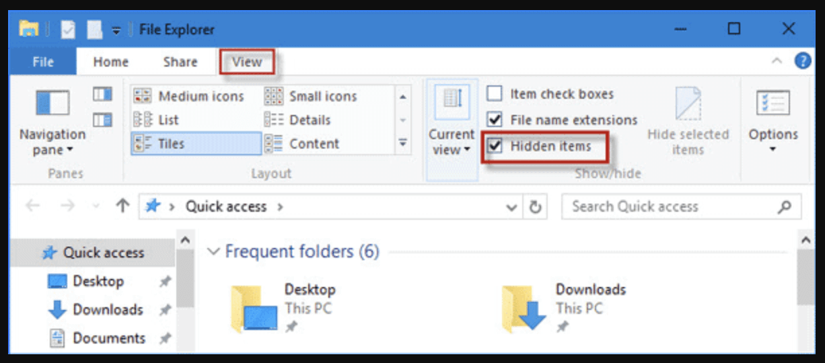Open Help with the question mark icon
825x363 pixels.
click(802, 61)
